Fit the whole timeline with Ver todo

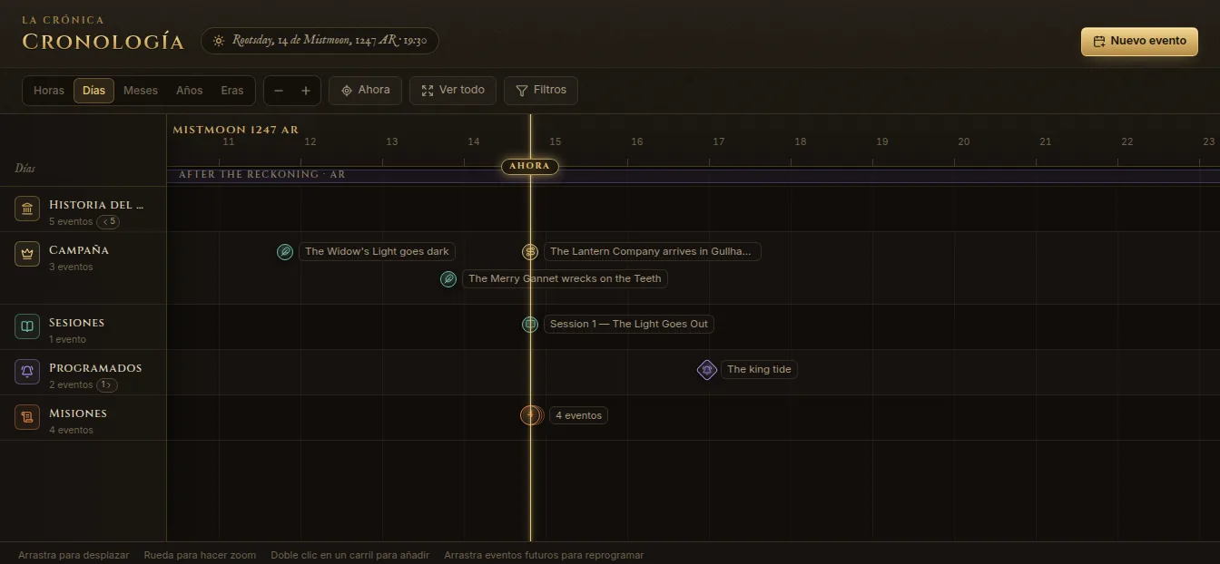click(453, 91)
